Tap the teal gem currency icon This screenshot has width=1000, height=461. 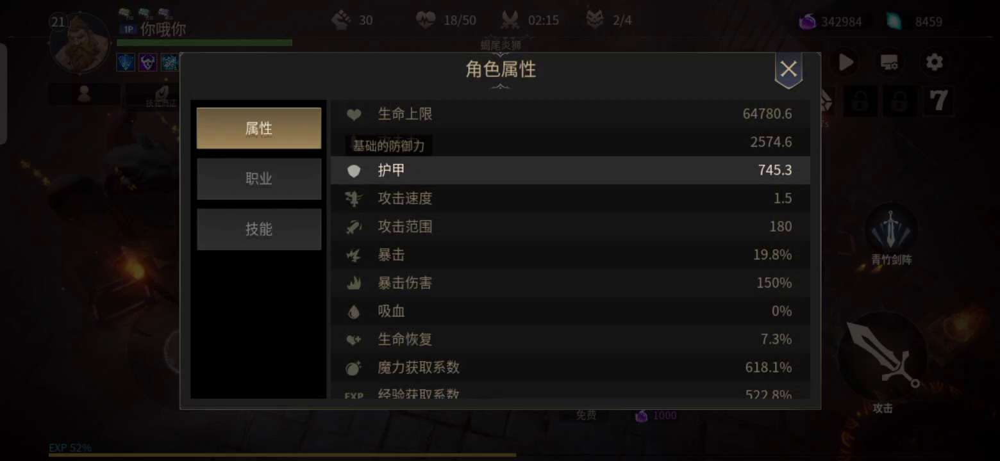[x=894, y=22]
